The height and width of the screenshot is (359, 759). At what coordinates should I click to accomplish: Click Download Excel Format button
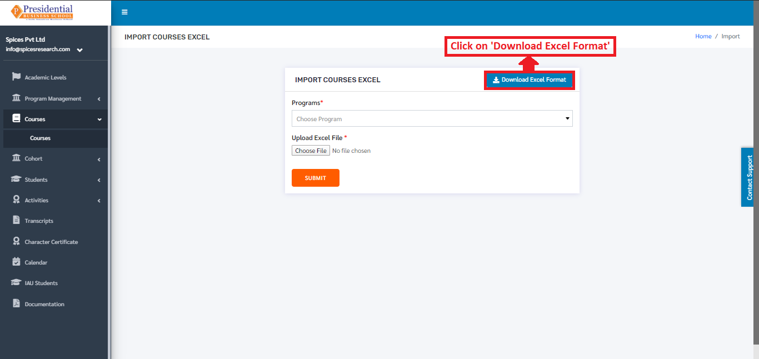529,80
